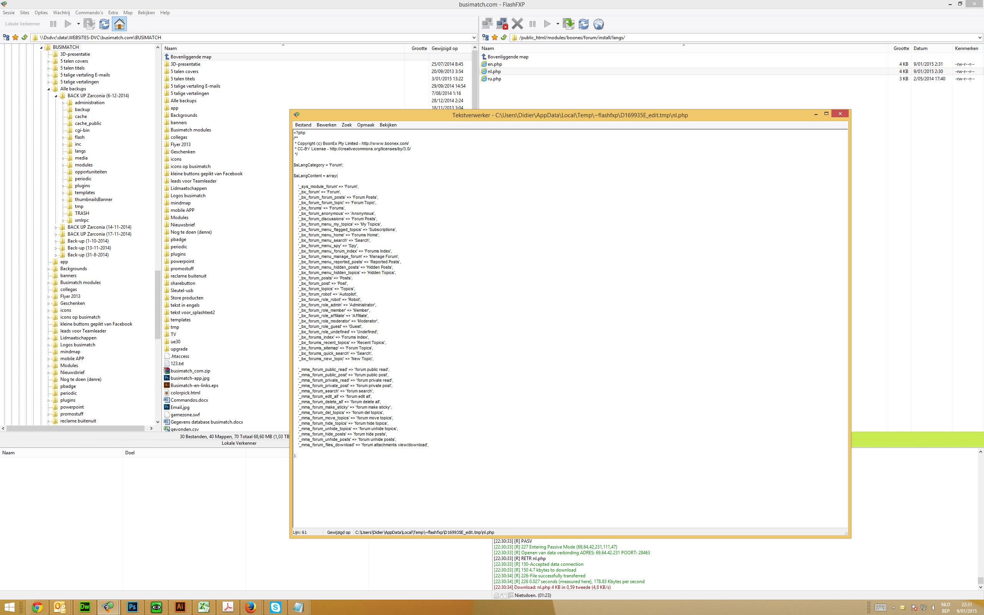Open Dreamweaver from the taskbar
984x615 pixels.
(x=85, y=607)
